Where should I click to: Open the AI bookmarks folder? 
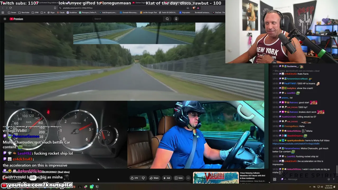pos(43,12)
